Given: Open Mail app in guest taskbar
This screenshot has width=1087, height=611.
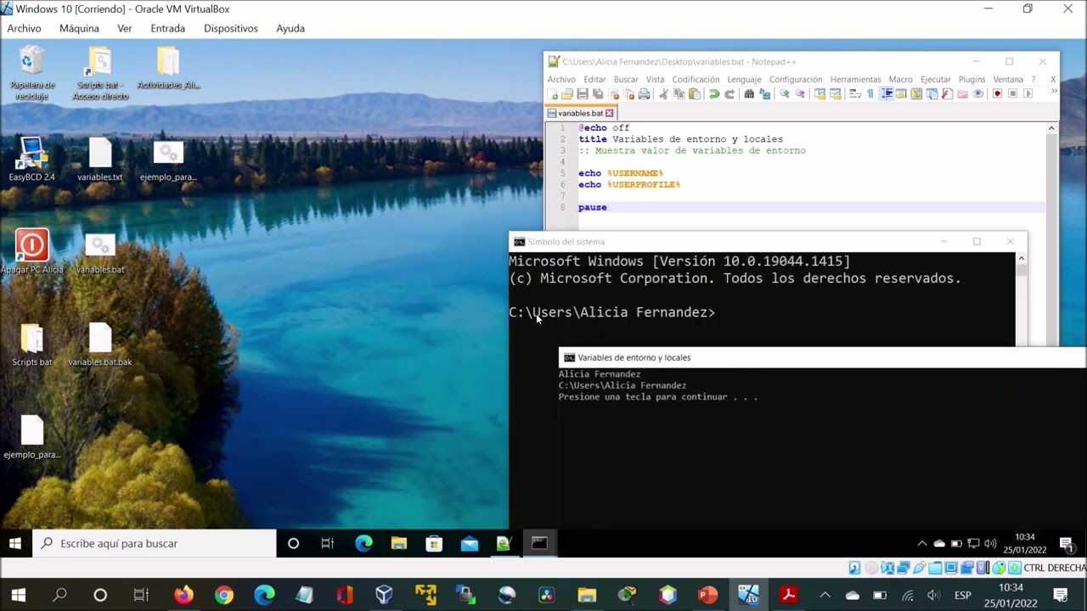Looking at the screenshot, I should coord(469,543).
